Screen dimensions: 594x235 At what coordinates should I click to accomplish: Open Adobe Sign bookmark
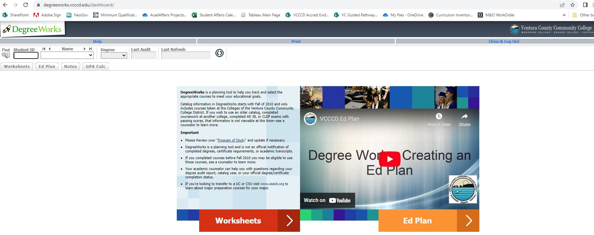pos(47,15)
